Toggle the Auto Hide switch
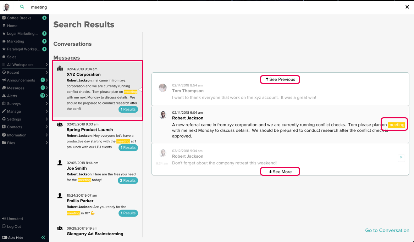Viewport: 414px width, 242px height. [x=5, y=237]
